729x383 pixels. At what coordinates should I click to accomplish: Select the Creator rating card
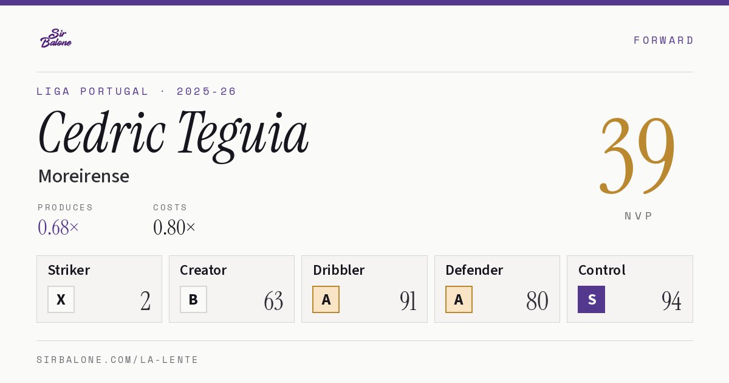tap(231, 289)
